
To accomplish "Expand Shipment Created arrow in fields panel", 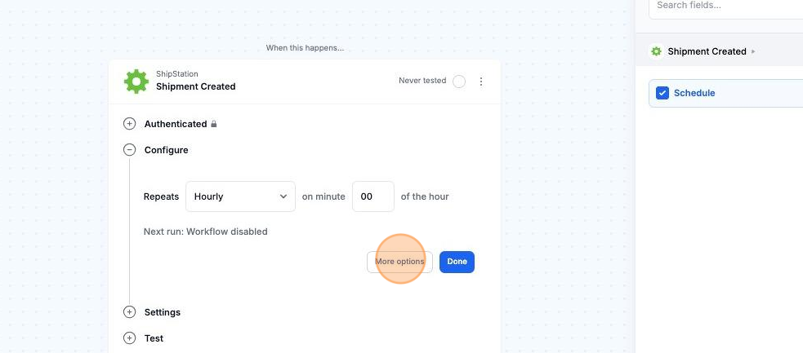I will (753, 51).
